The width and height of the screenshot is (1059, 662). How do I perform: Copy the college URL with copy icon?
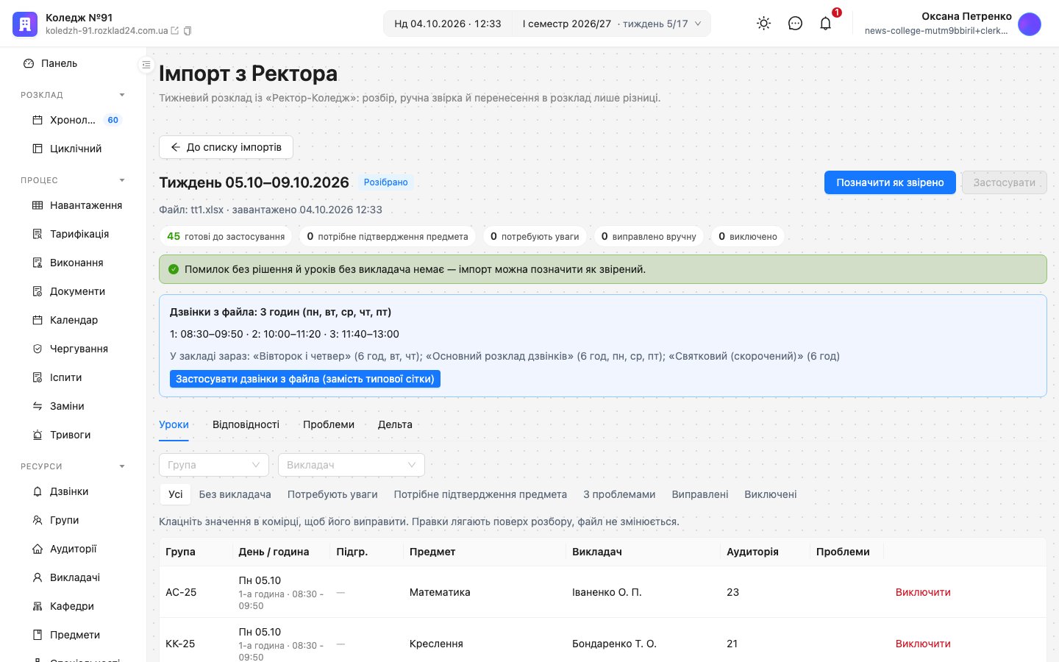pyautogui.click(x=188, y=31)
